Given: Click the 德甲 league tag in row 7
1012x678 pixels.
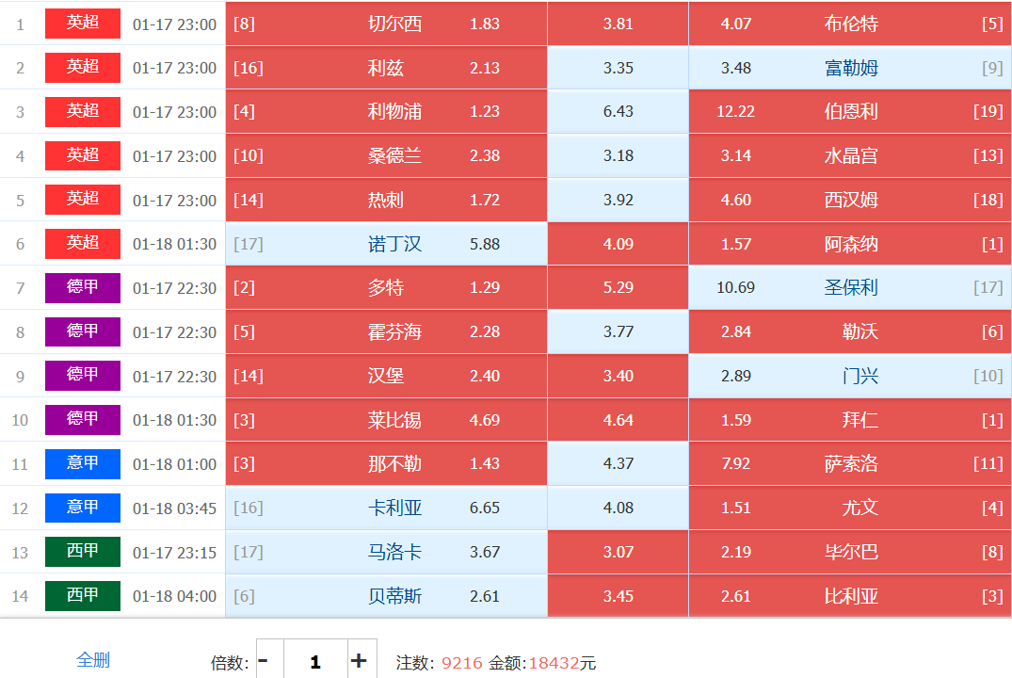Looking at the screenshot, I should pyautogui.click(x=83, y=287).
